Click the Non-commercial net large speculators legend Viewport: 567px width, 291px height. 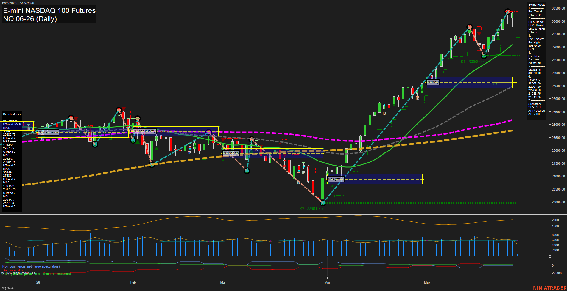point(31,267)
